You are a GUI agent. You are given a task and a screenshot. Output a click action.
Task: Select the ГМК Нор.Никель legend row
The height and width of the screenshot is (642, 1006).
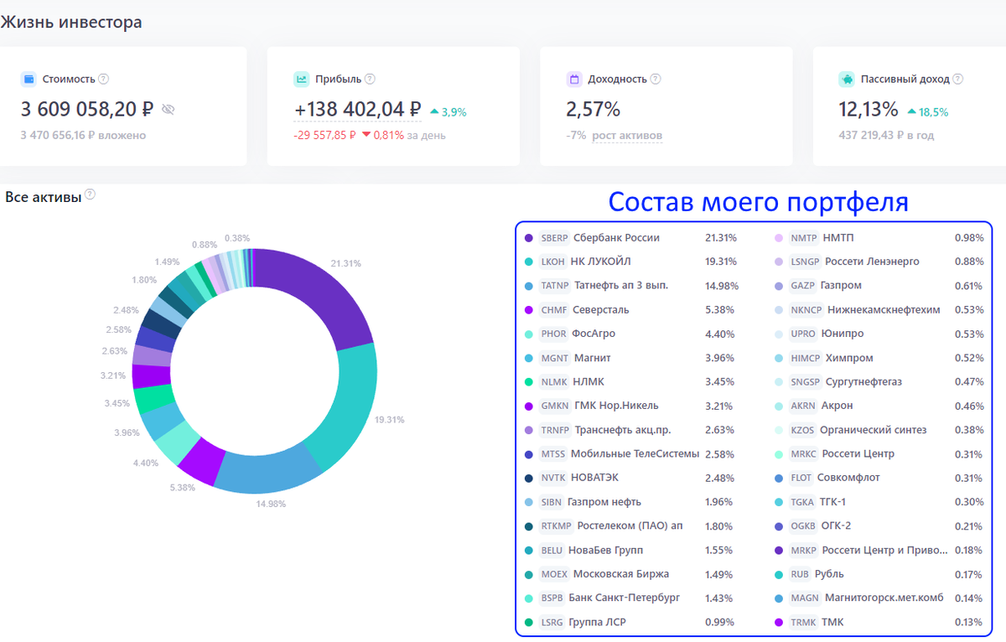click(x=630, y=406)
